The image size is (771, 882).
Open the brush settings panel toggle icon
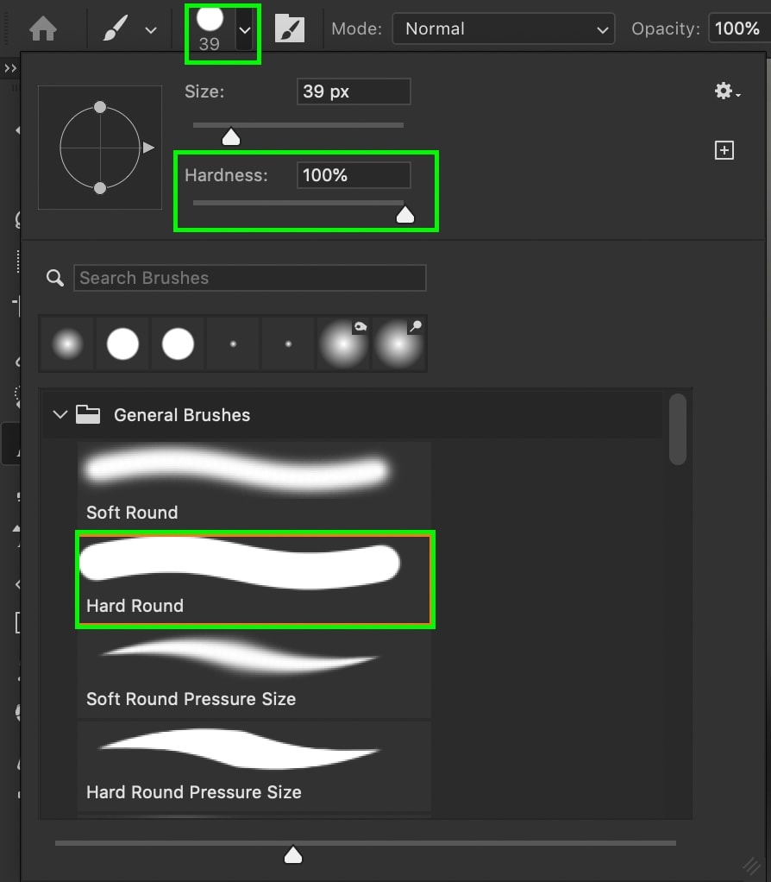290,28
